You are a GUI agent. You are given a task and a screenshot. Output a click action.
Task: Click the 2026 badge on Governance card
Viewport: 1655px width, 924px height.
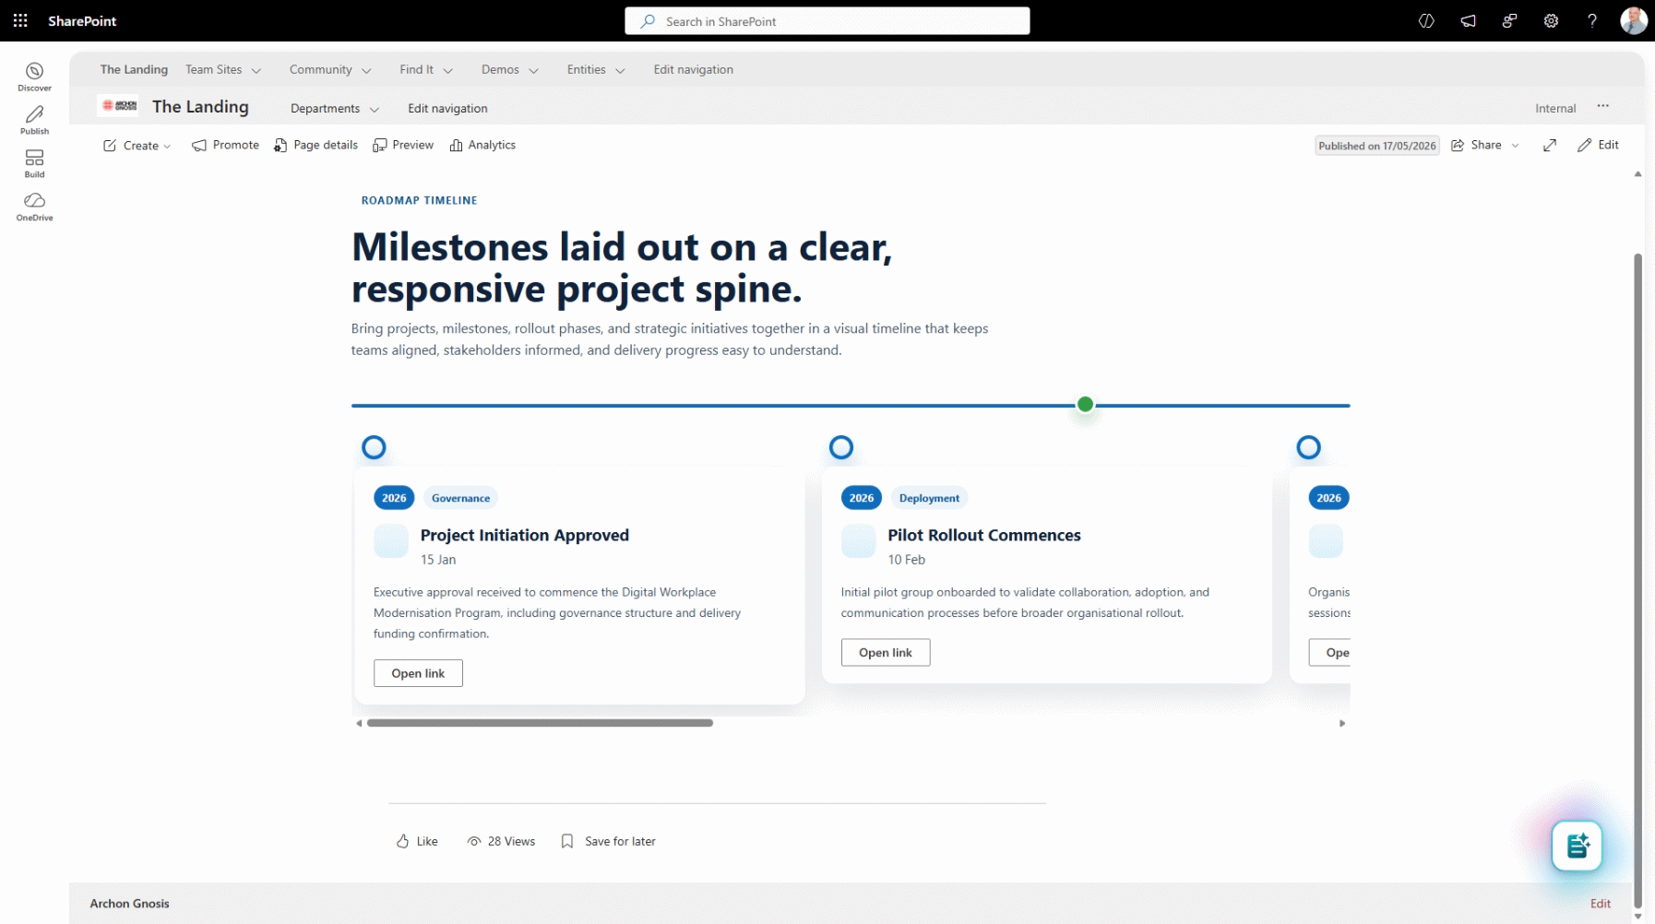pyautogui.click(x=394, y=498)
